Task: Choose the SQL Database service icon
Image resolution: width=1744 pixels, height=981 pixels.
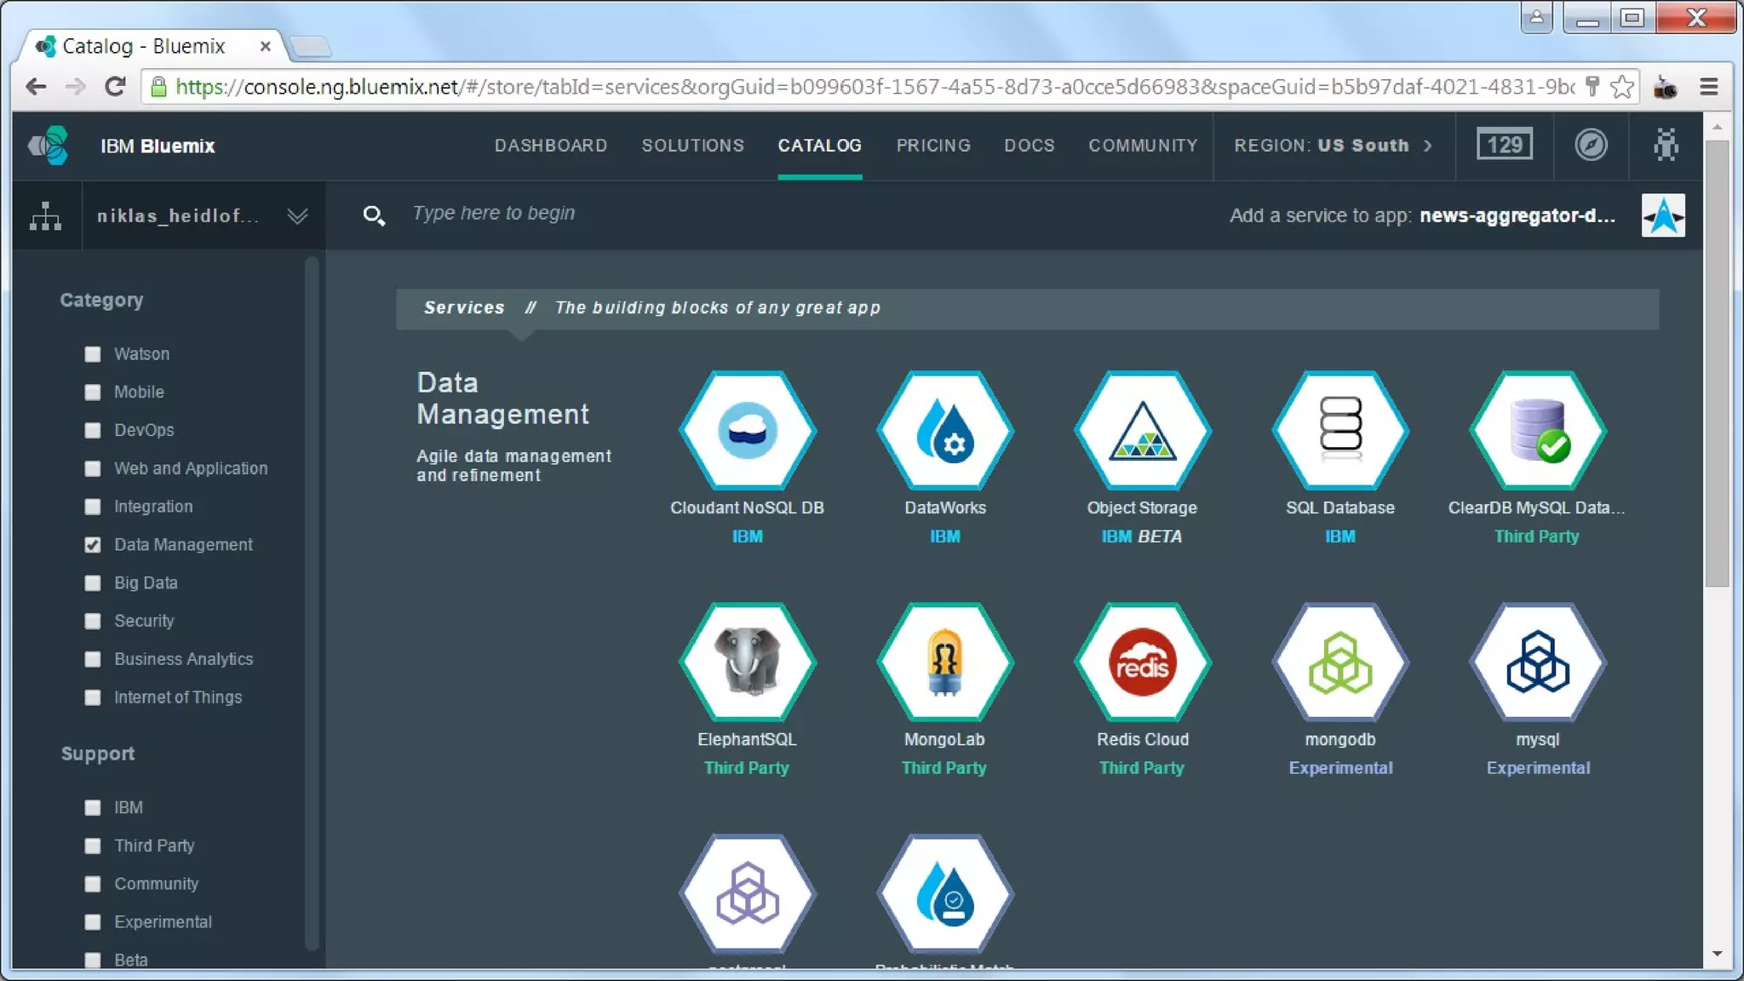Action: point(1340,430)
